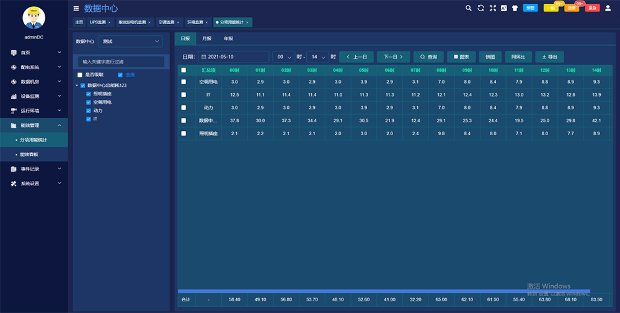
Task: Open the start hour dropdown showing 00
Action: pyautogui.click(x=283, y=56)
